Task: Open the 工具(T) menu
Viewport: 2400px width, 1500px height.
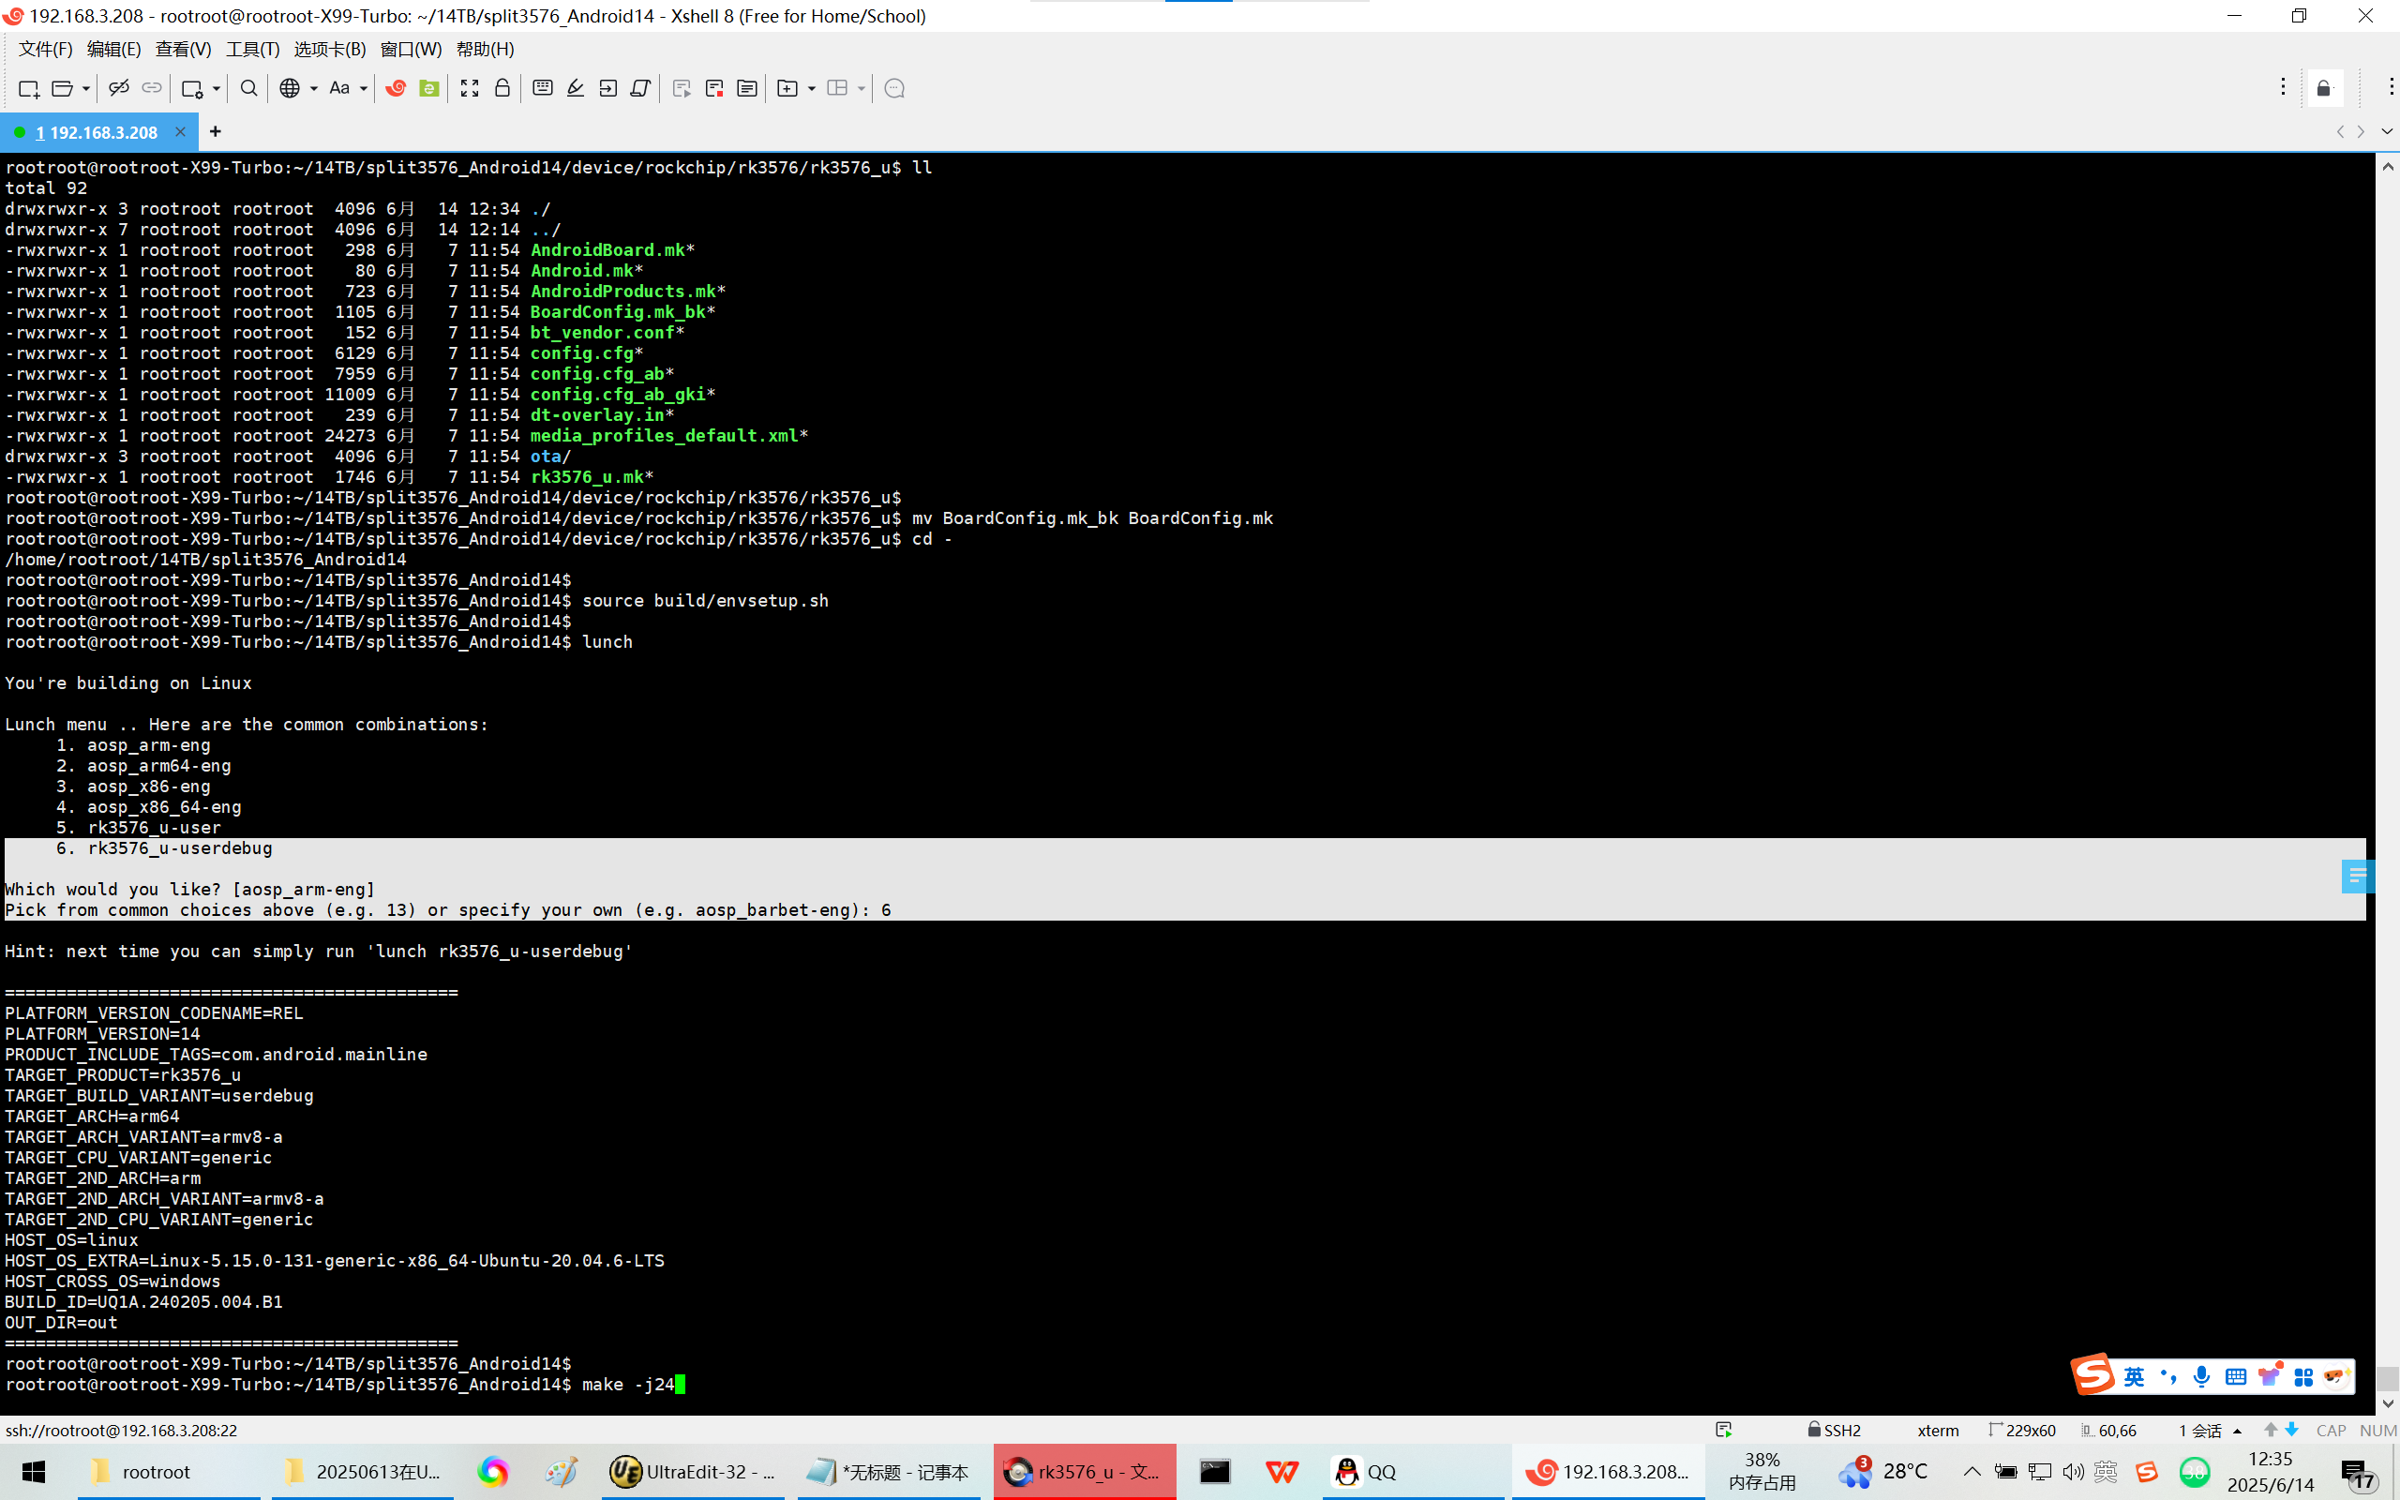Action: pos(252,49)
